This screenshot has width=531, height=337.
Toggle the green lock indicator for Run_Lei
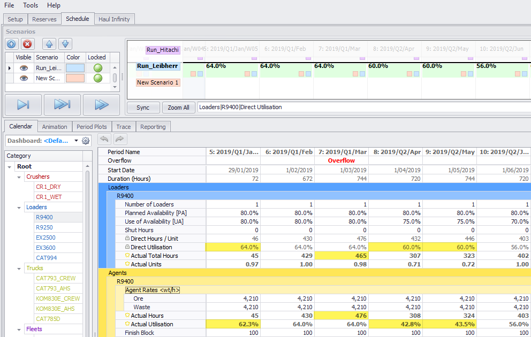[97, 68]
